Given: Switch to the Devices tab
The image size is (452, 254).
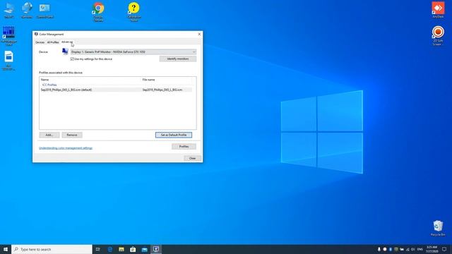Looking at the screenshot, I should (x=40, y=42).
